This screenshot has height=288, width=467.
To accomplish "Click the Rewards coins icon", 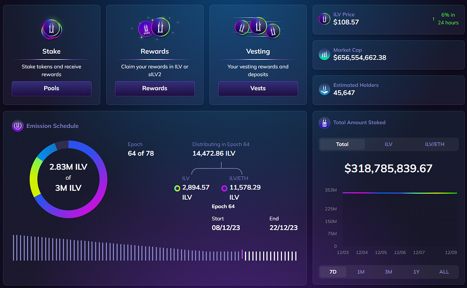I will (x=154, y=27).
